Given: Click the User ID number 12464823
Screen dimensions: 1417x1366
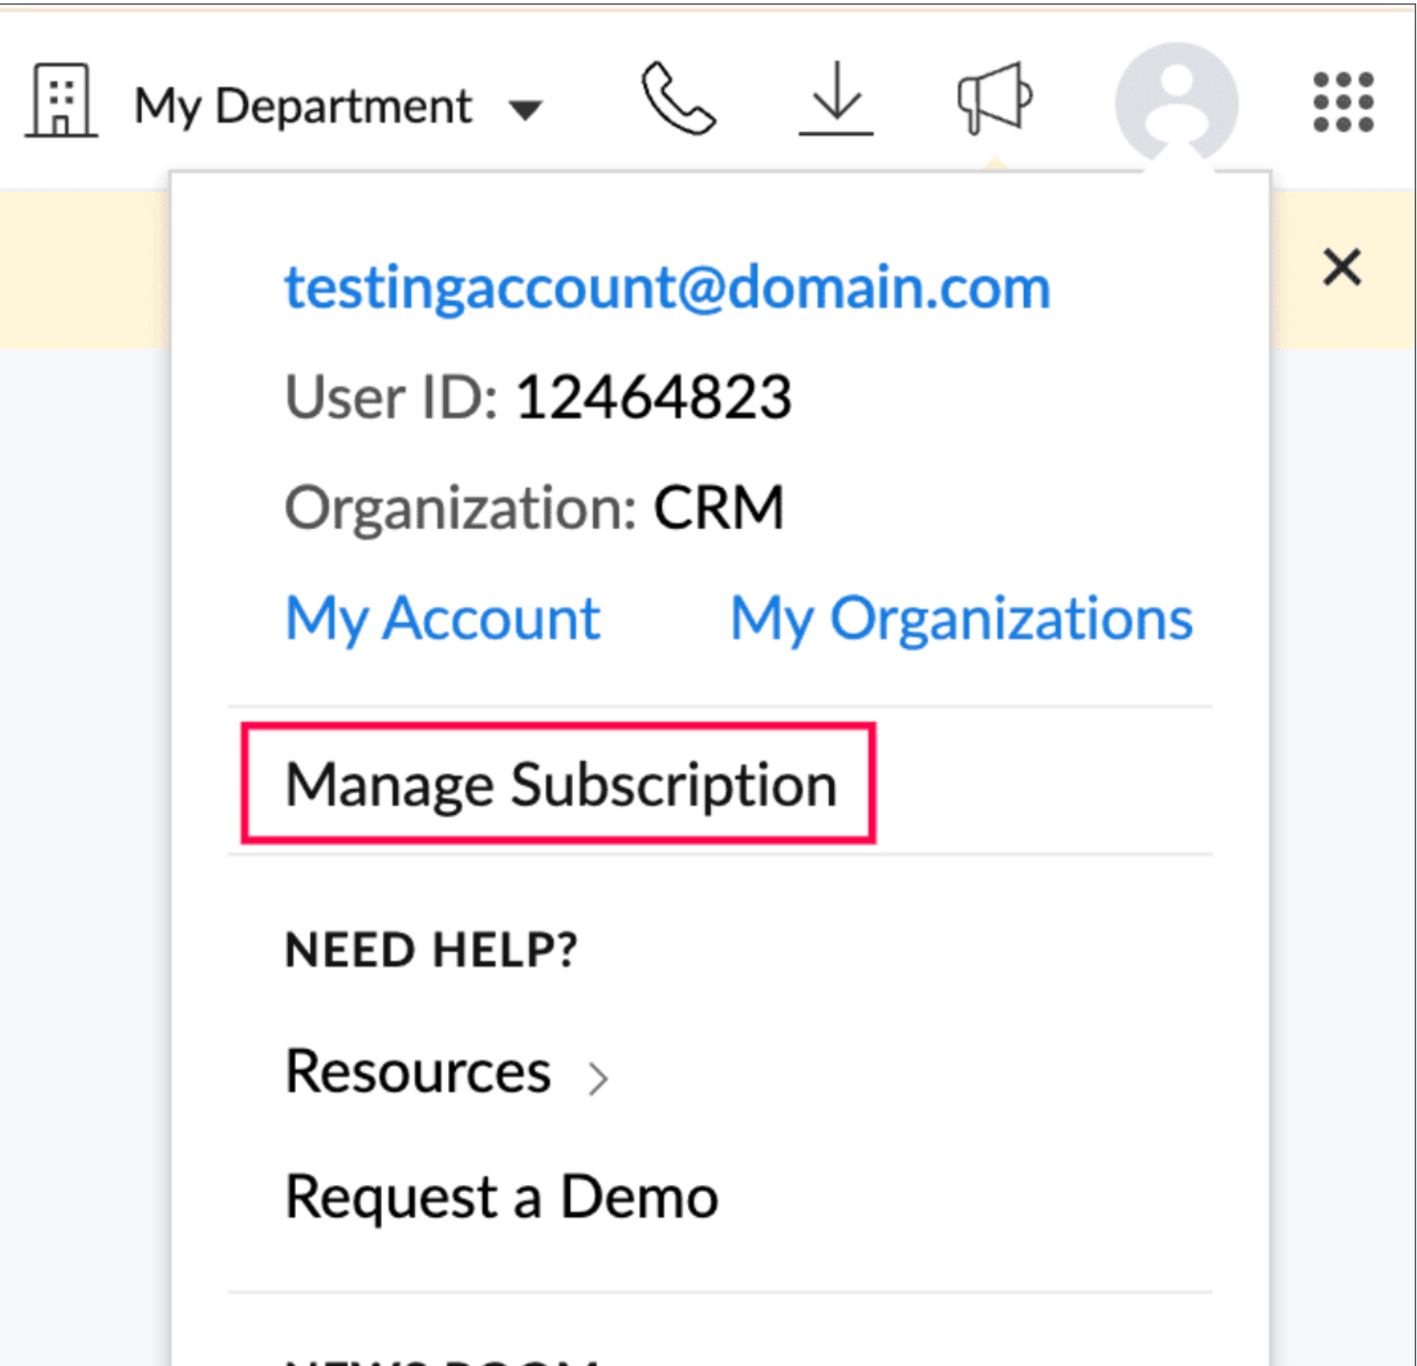Looking at the screenshot, I should click(x=653, y=397).
